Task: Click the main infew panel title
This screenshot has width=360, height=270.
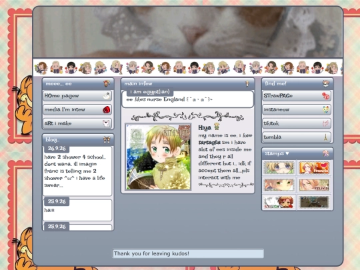Action: [138, 83]
